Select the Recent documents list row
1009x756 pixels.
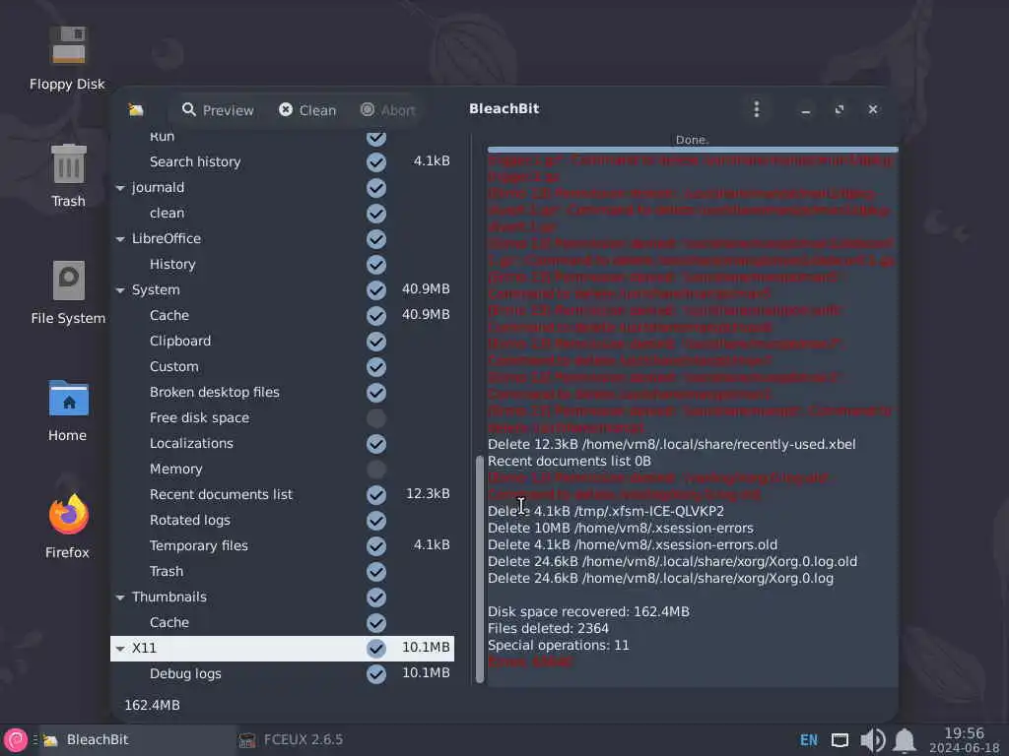282,494
